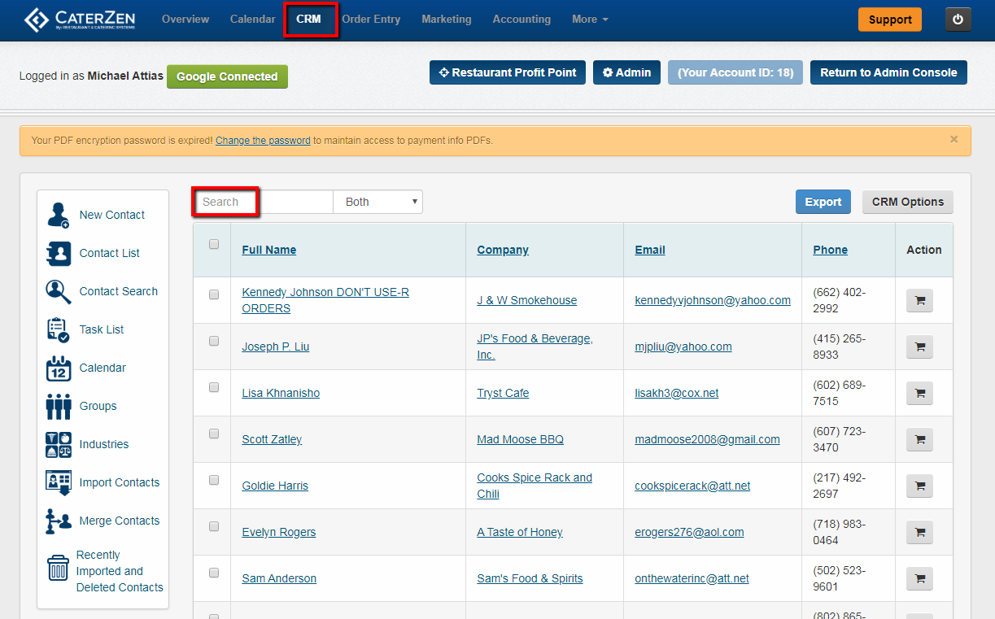Click the trash can icon for deleted contacts
The width and height of the screenshot is (995, 619).
pyautogui.click(x=59, y=569)
